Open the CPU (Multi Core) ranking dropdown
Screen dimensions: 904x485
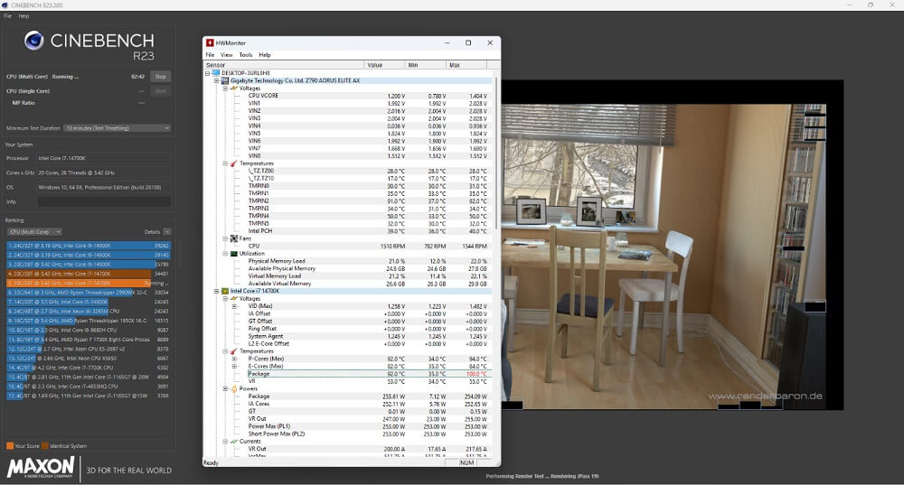(x=33, y=232)
